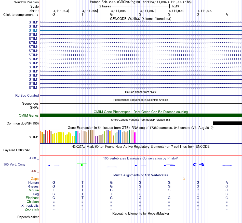Open 'RefSeq genes from NCBI' track title

click(141, 92)
